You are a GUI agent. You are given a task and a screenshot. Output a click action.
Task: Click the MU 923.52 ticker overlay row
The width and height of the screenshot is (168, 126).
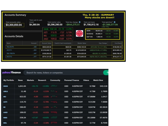tap(58, 35)
